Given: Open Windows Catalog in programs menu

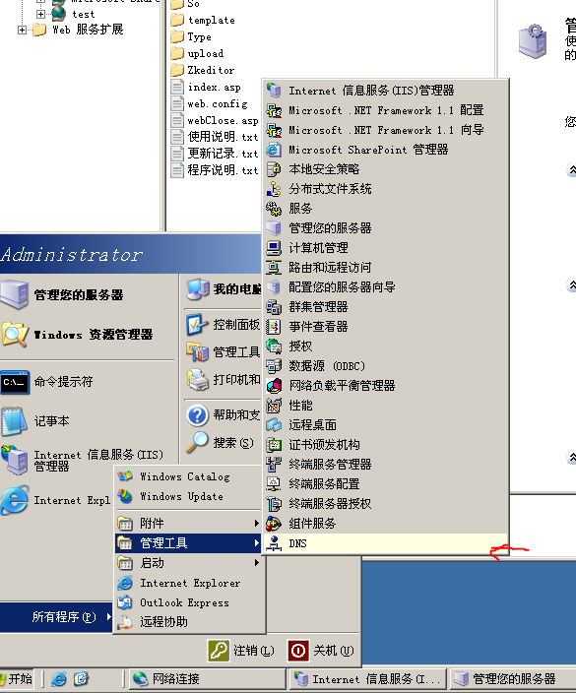Looking at the screenshot, I should (x=189, y=476).
